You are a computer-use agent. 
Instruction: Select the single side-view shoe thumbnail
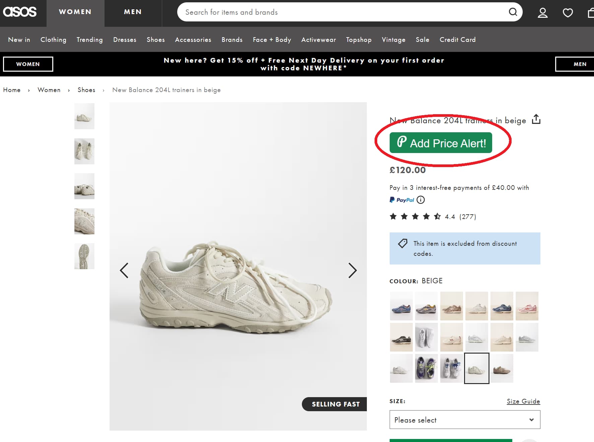point(84,116)
